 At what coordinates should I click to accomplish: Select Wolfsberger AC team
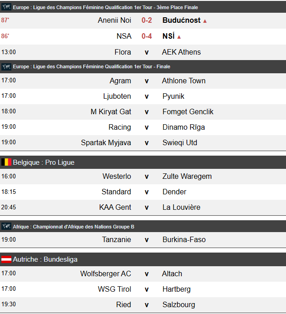click(x=105, y=274)
